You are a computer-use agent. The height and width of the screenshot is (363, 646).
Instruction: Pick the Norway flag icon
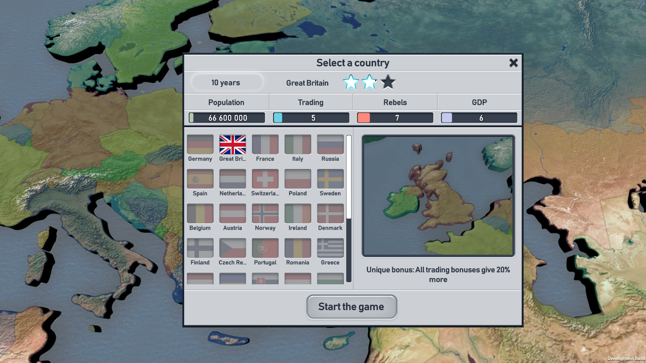tap(265, 214)
